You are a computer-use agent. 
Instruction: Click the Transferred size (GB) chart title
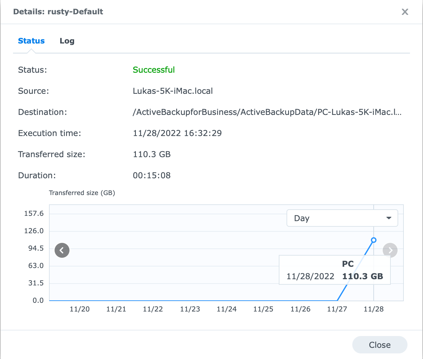pyautogui.click(x=82, y=193)
